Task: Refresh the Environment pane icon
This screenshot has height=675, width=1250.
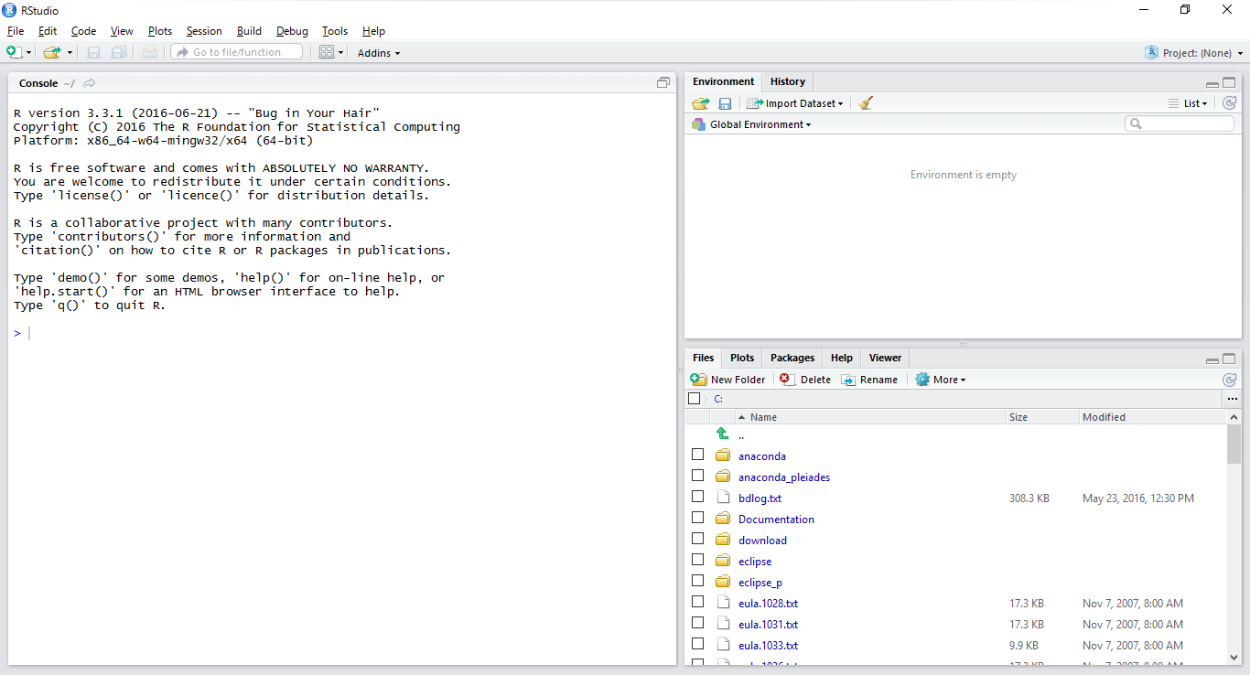Action: pyautogui.click(x=1230, y=103)
